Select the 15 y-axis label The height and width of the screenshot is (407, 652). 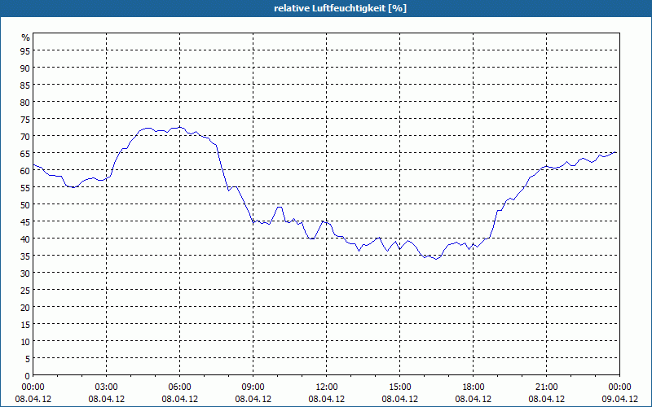25,324
